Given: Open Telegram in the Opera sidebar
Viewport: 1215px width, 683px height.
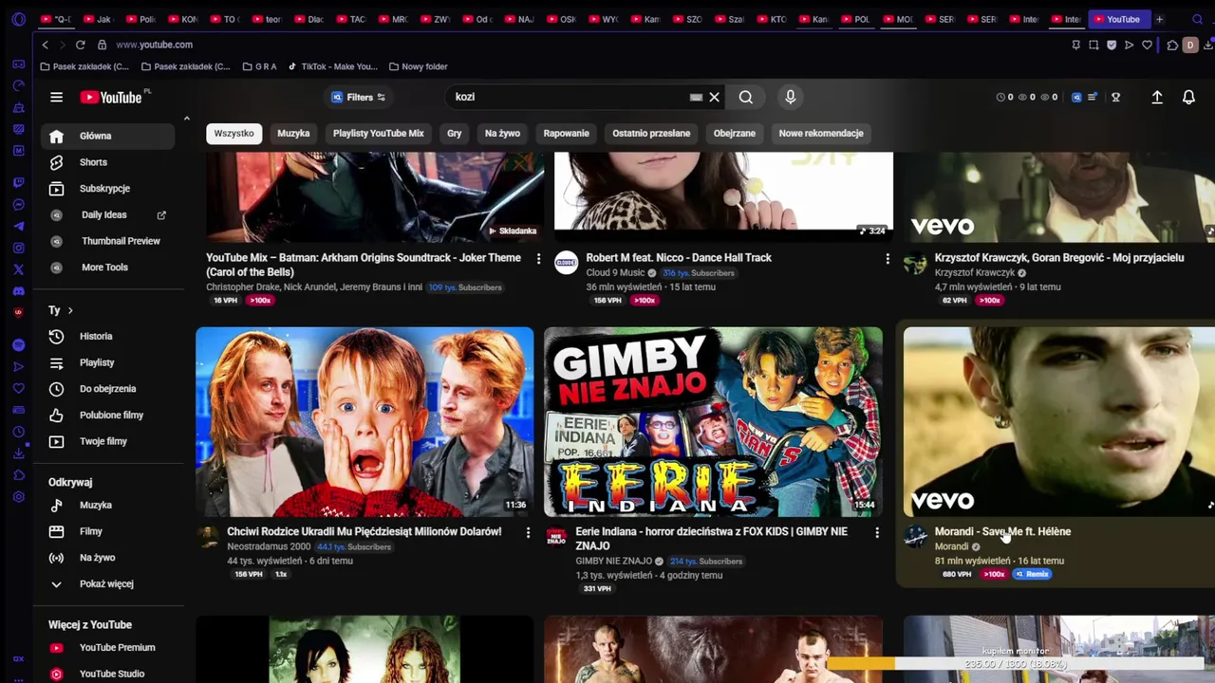Looking at the screenshot, I should click(18, 227).
